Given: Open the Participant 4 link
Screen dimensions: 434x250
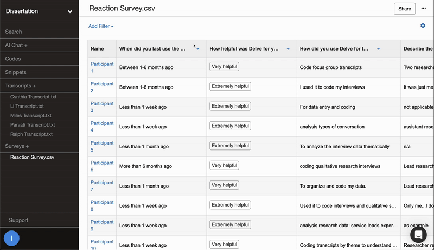Looking at the screenshot, I should click(x=102, y=127).
